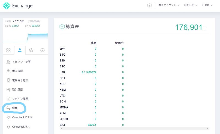Click the horizontal scrollbar under balance table
This screenshot has width=220, height=134.
click(x=134, y=129)
